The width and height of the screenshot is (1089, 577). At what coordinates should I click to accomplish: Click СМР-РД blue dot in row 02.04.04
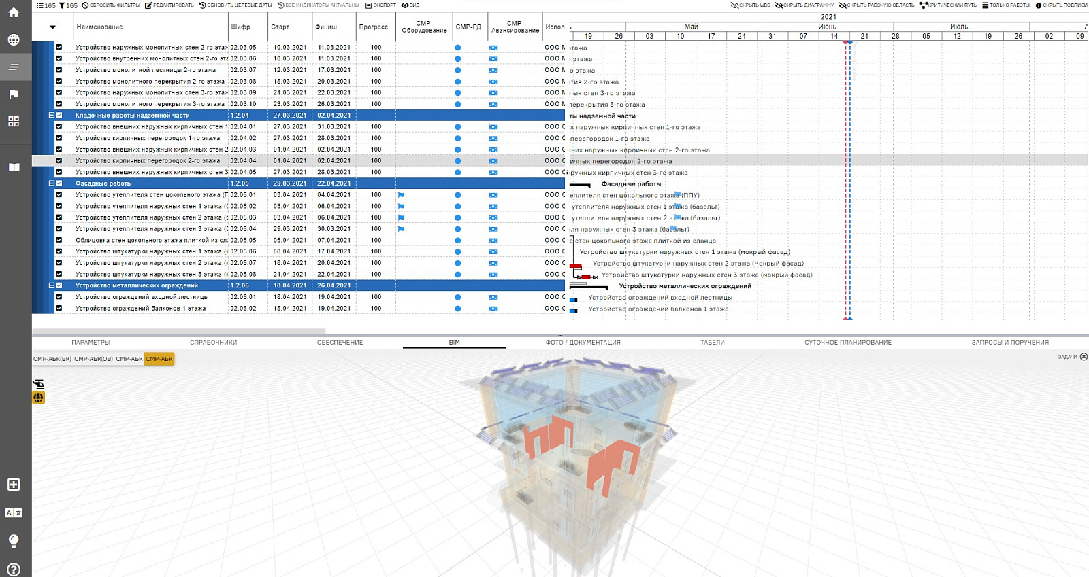pos(457,161)
